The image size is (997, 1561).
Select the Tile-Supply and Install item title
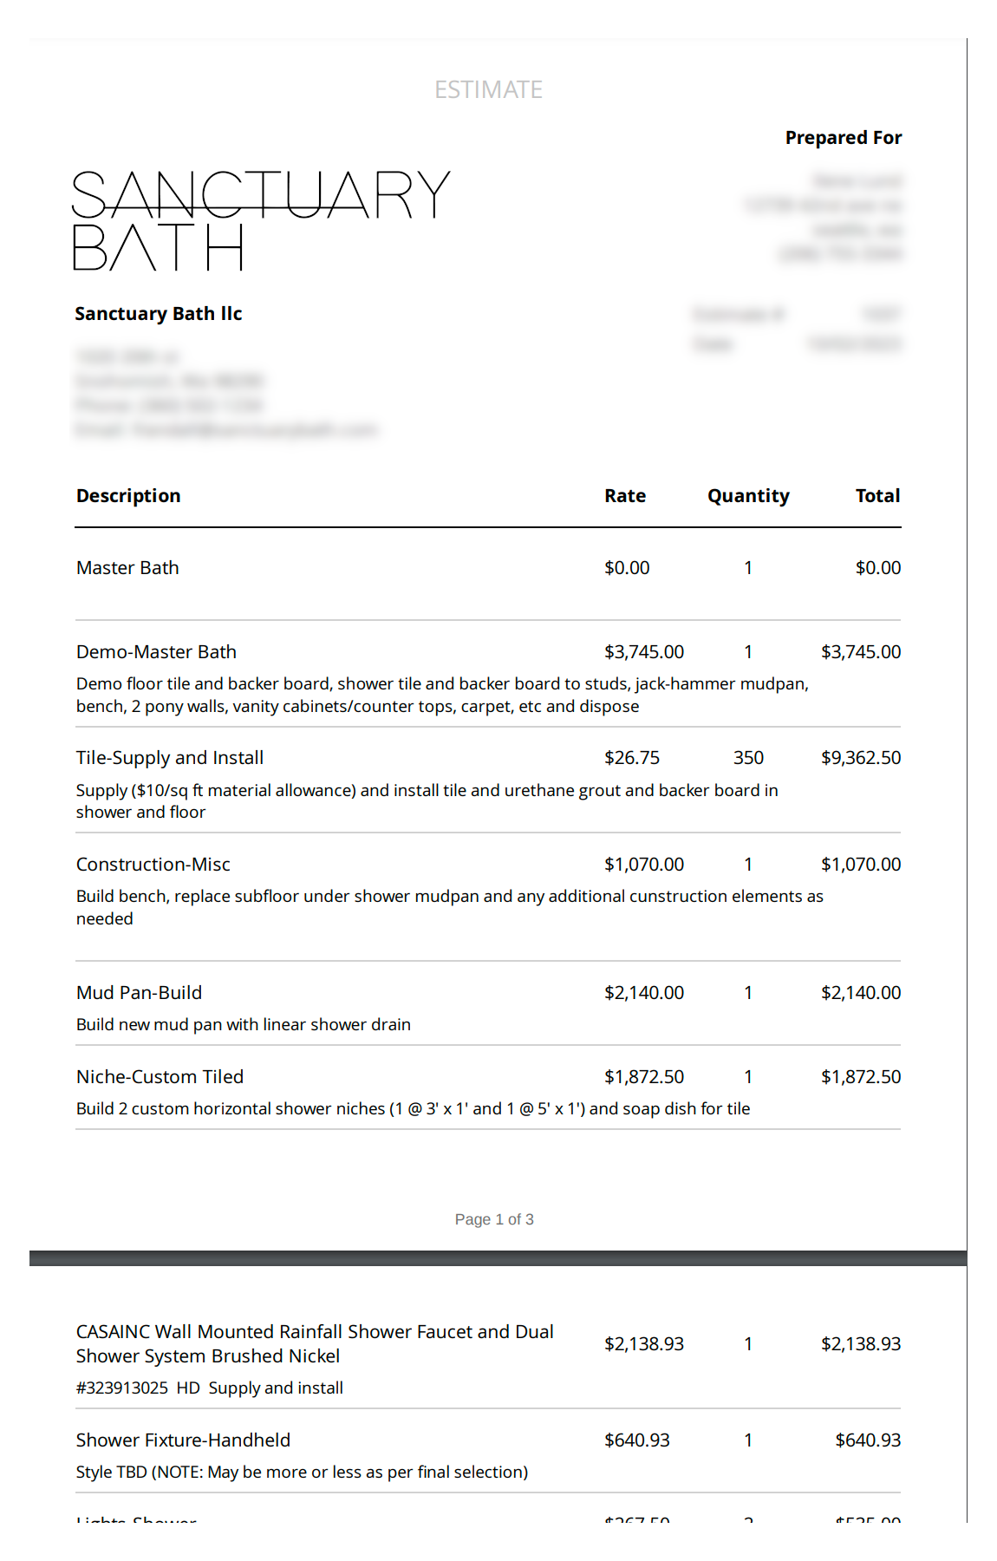170,758
